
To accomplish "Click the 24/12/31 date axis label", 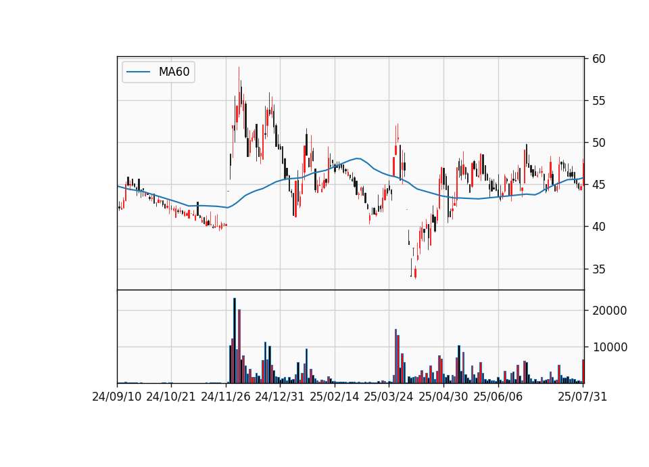I will click(x=280, y=397).
